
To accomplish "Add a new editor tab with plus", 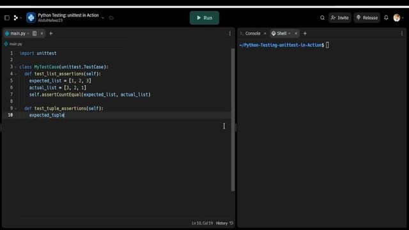I will click(x=51, y=33).
